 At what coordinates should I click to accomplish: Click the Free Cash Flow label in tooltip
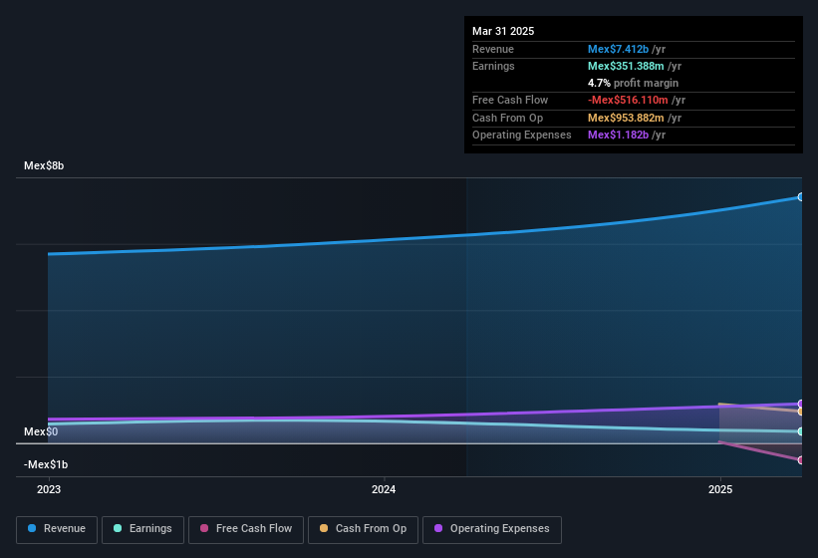(x=510, y=100)
